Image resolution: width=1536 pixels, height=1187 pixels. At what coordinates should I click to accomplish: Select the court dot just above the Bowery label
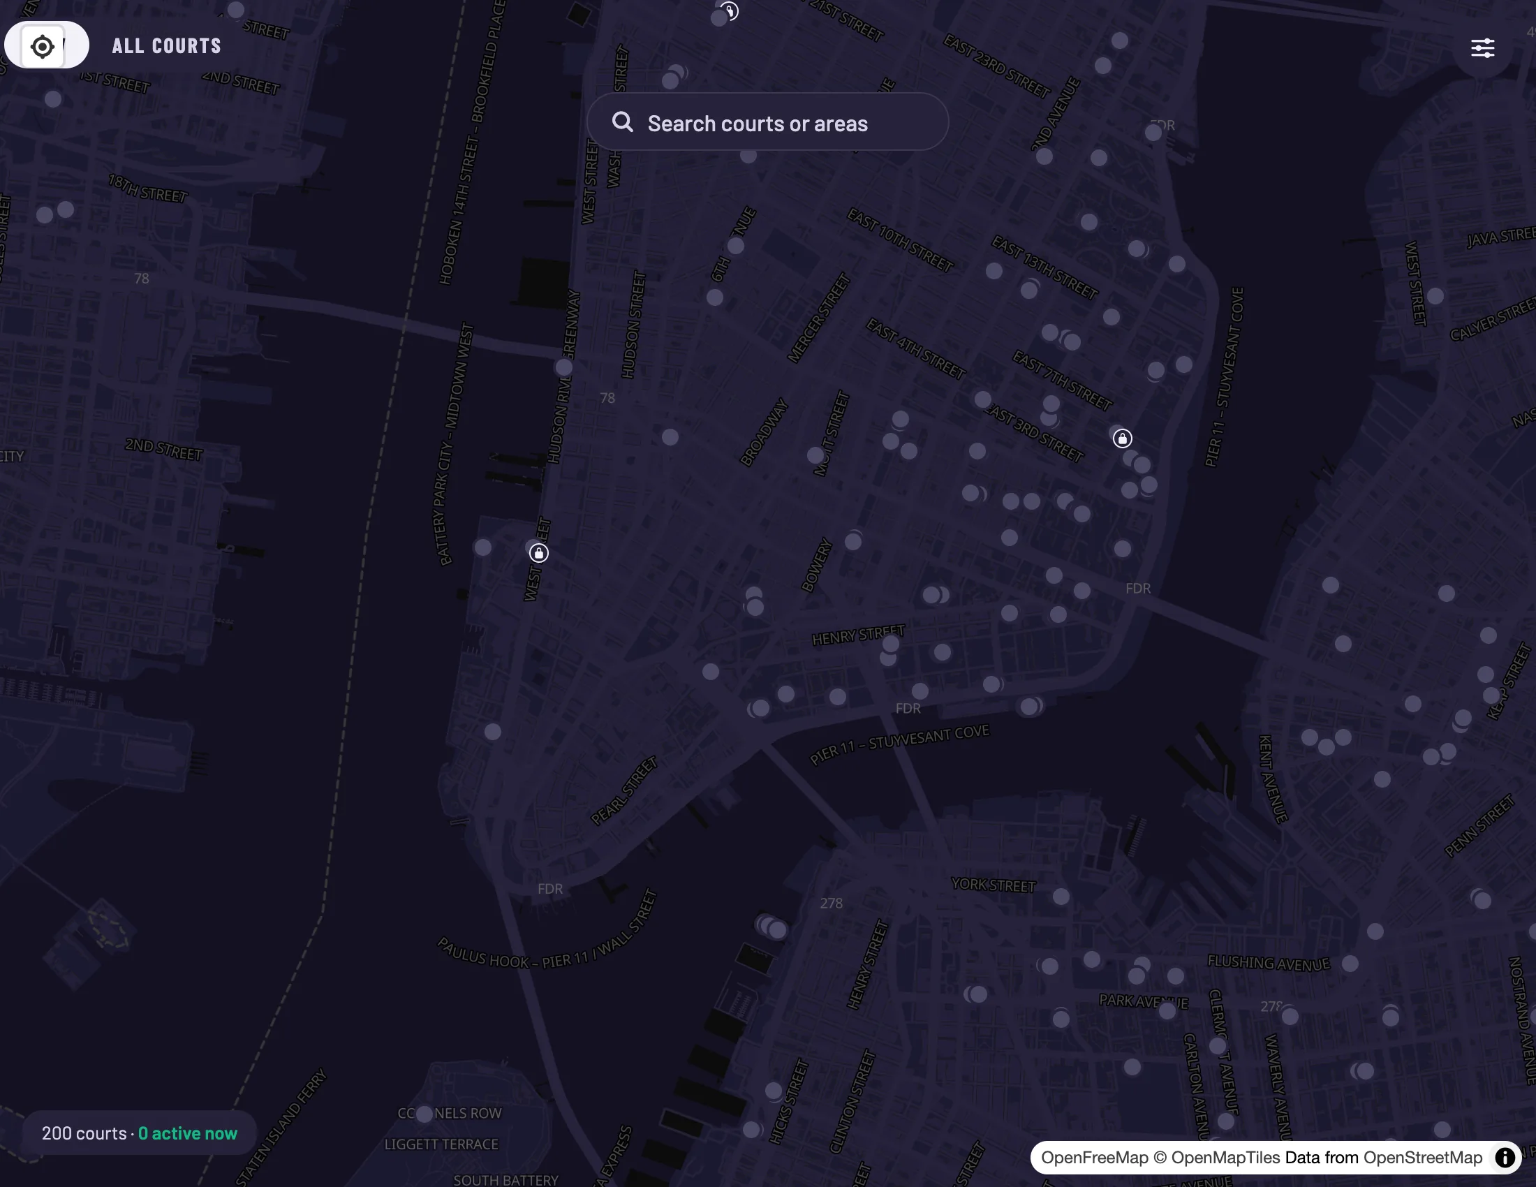(853, 541)
